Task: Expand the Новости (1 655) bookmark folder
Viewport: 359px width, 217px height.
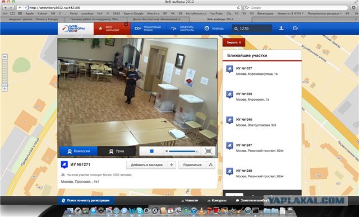Action: tap(291, 13)
